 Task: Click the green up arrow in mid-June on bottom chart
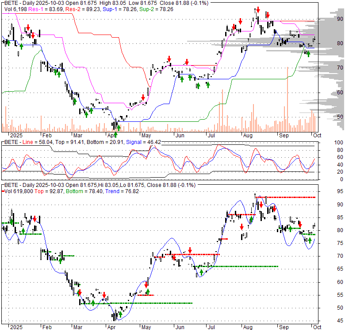[x=201, y=272]
